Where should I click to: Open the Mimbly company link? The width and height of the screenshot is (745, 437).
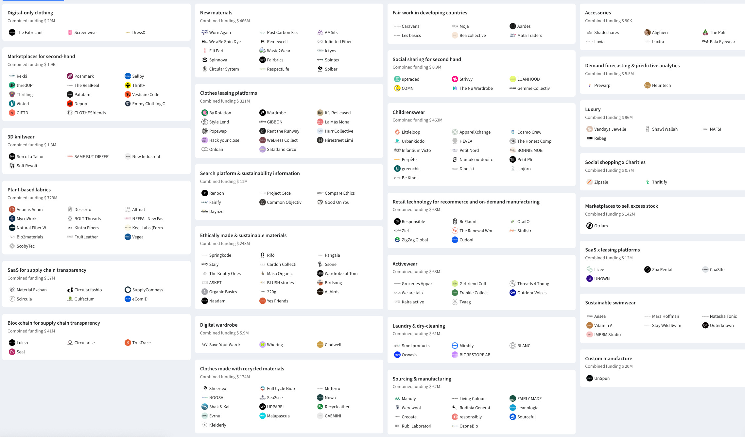tap(467, 346)
